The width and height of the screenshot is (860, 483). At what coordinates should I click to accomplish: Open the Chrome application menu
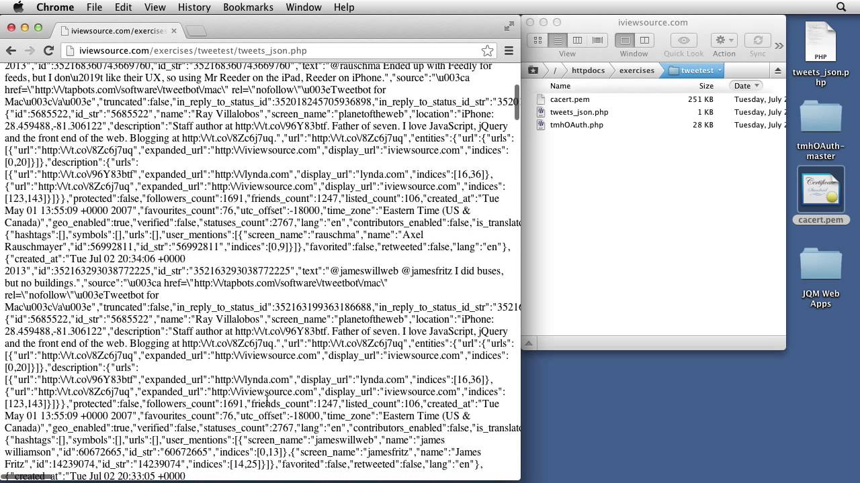(x=55, y=7)
